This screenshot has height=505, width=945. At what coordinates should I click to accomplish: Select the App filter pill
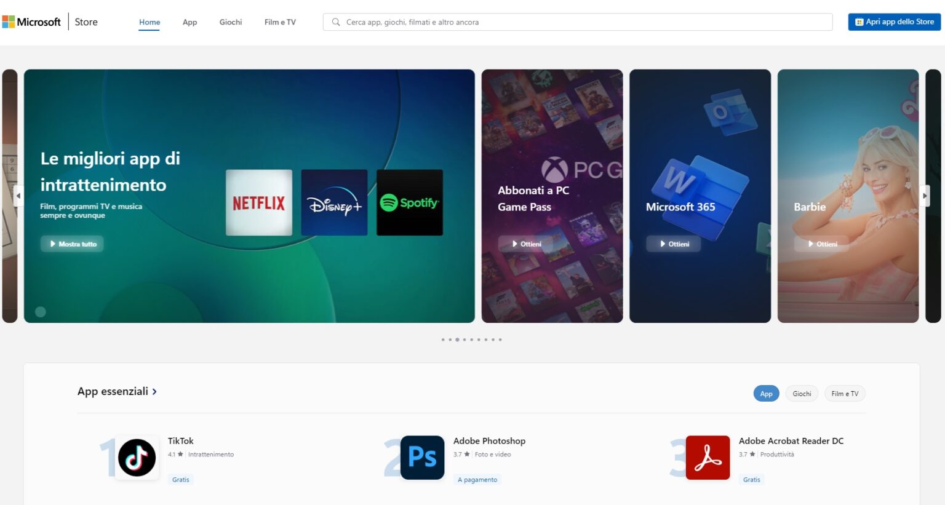click(x=766, y=393)
